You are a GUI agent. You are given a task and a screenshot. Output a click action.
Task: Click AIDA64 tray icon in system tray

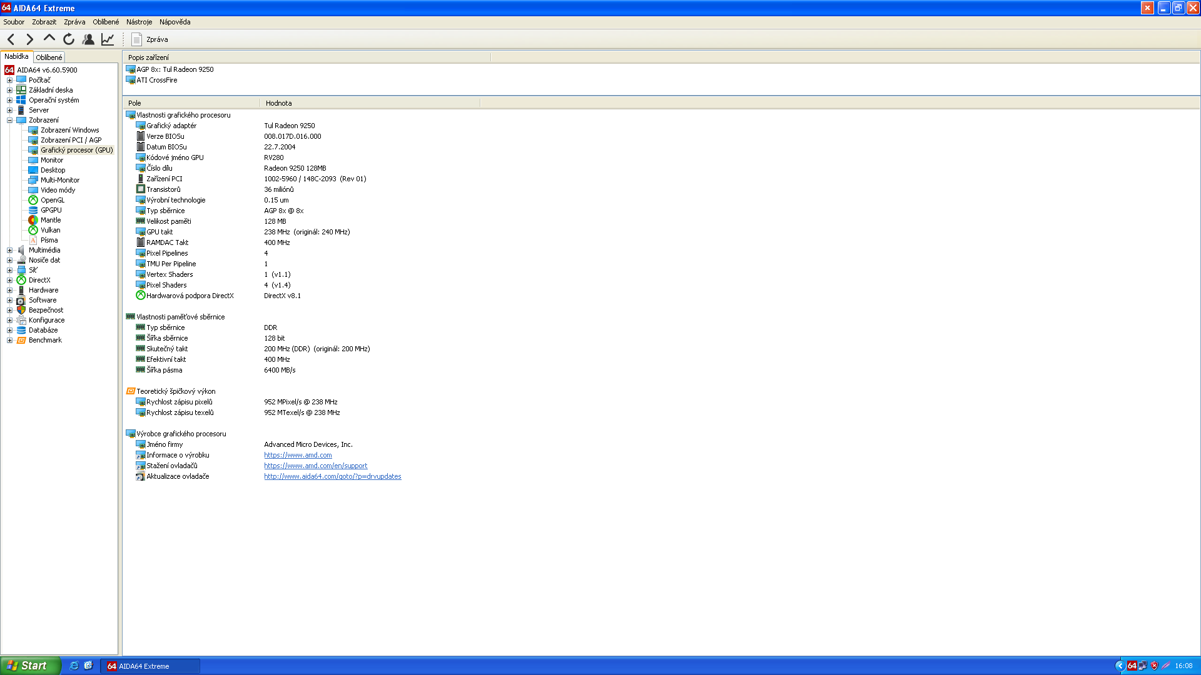1132,666
